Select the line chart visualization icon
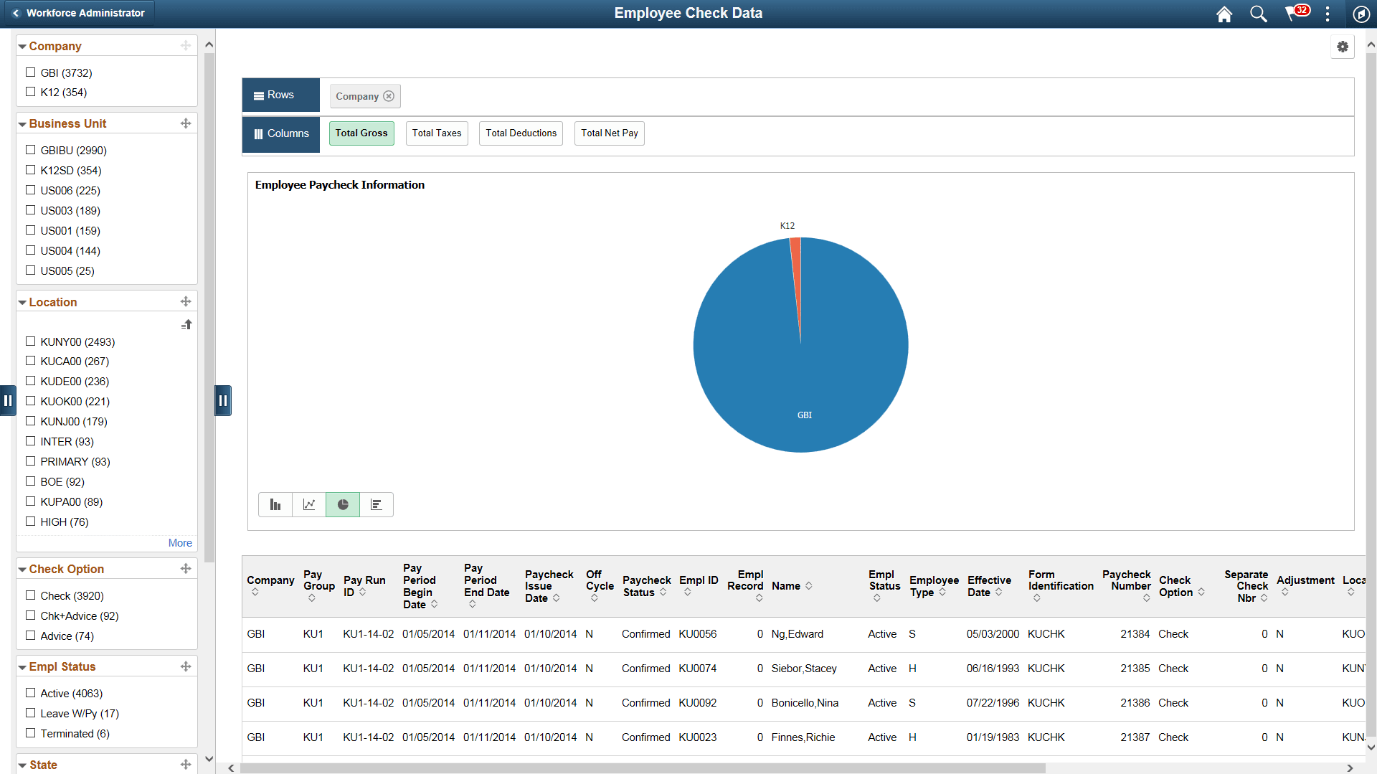Screen dimensions: 1377x774 pos(308,504)
